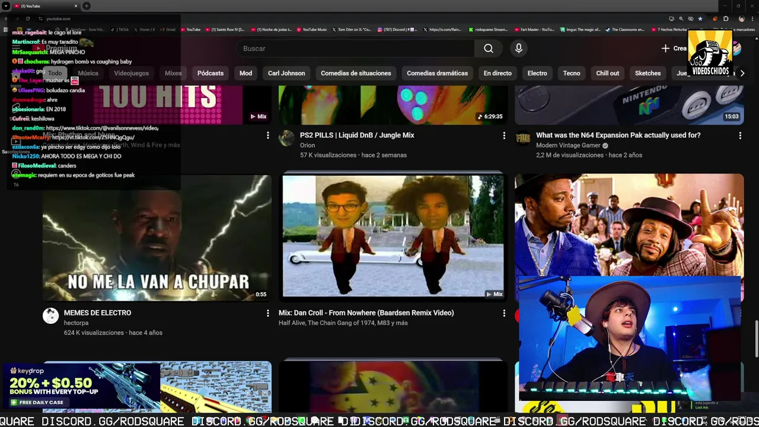
Task: Show more category chips with right arrow
Action: (742, 74)
